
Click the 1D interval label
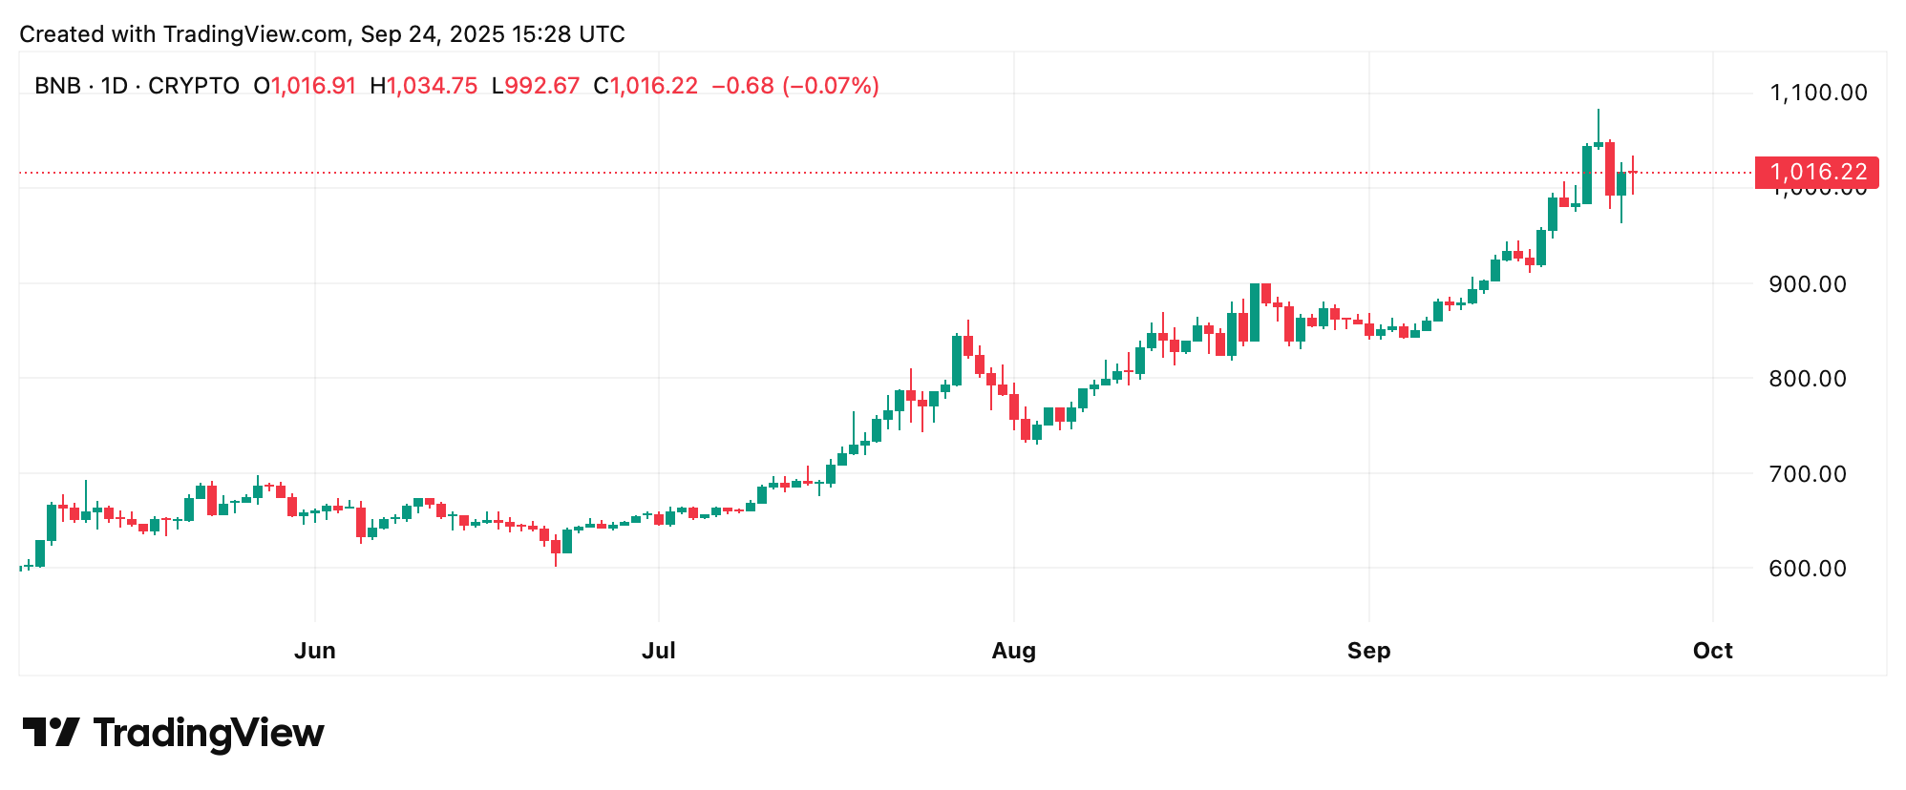(115, 86)
